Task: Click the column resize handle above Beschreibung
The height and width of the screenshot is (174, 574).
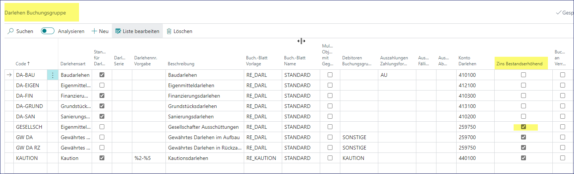Action: pyautogui.click(x=301, y=41)
